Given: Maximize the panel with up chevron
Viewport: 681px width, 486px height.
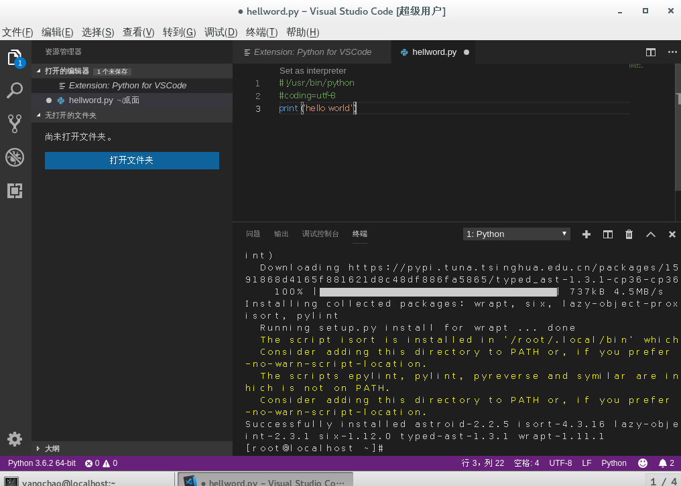Looking at the screenshot, I should coord(651,234).
